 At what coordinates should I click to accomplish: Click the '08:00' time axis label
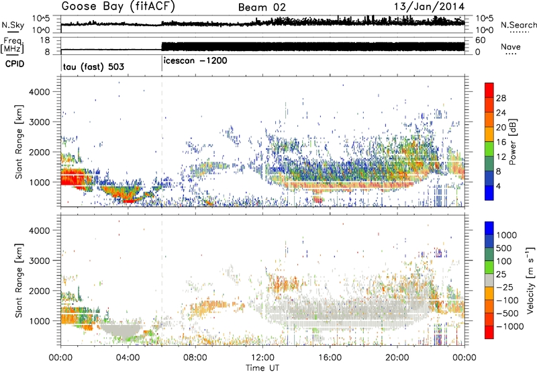[195, 358]
